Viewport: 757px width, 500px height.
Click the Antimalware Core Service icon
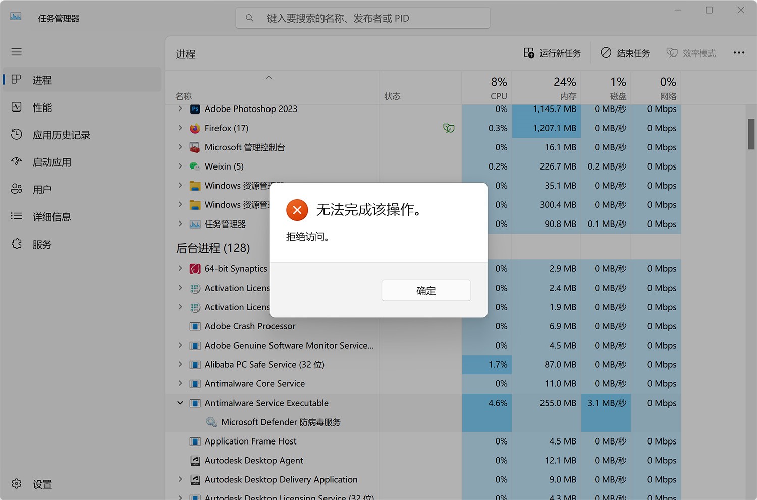(195, 384)
